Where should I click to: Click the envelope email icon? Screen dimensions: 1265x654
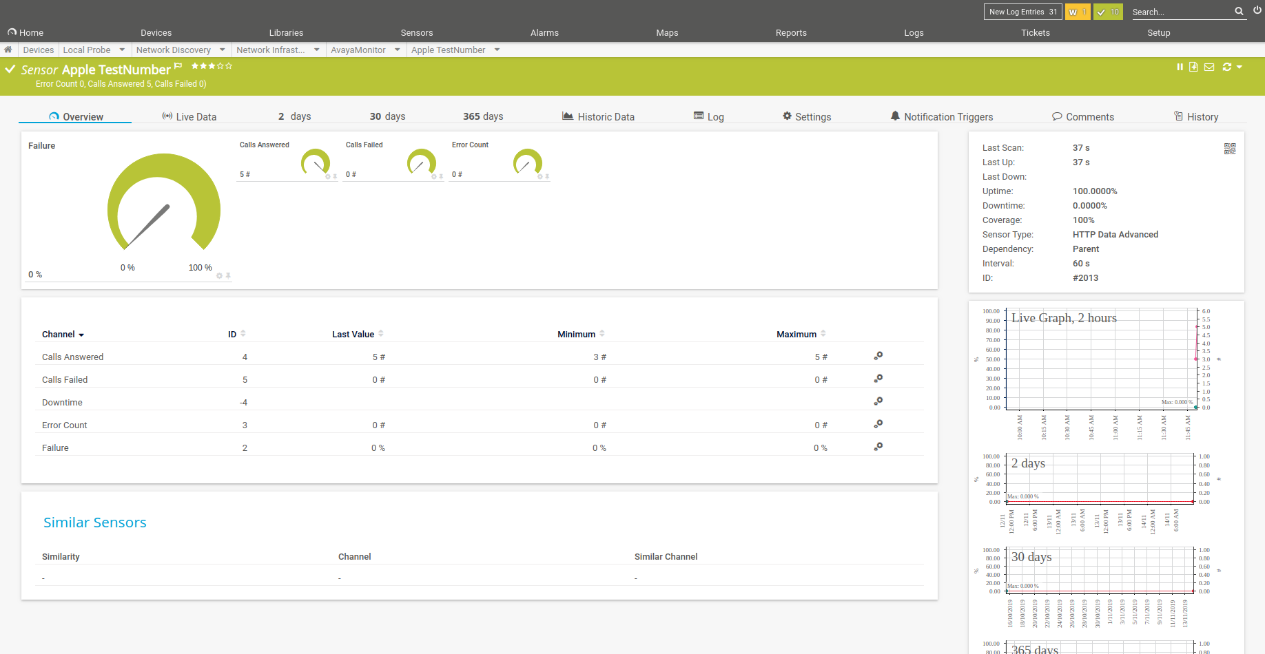coord(1209,67)
